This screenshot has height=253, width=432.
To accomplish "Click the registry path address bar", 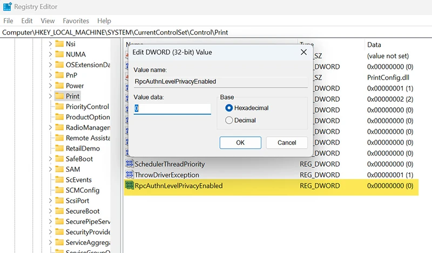I will pyautogui.click(x=216, y=32).
